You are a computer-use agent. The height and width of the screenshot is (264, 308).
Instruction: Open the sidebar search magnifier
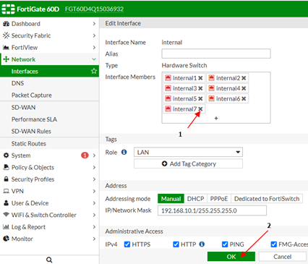click(49, 260)
